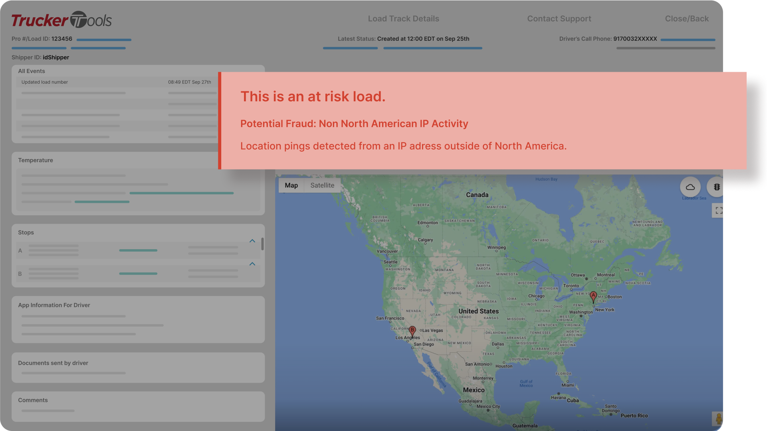Enter fullscreen map view
The height and width of the screenshot is (431, 767).
[718, 211]
